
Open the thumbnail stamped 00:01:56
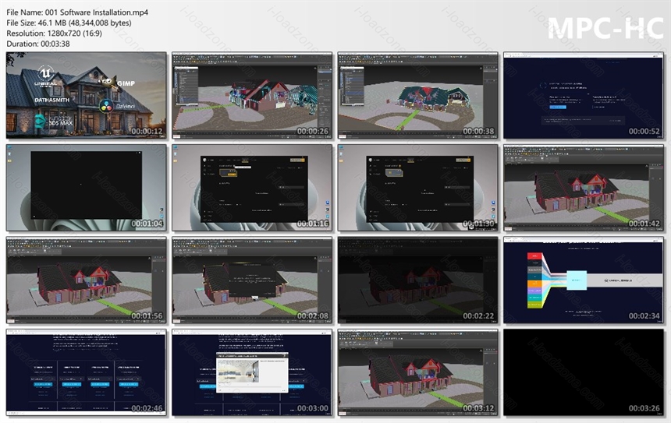[x=87, y=280]
